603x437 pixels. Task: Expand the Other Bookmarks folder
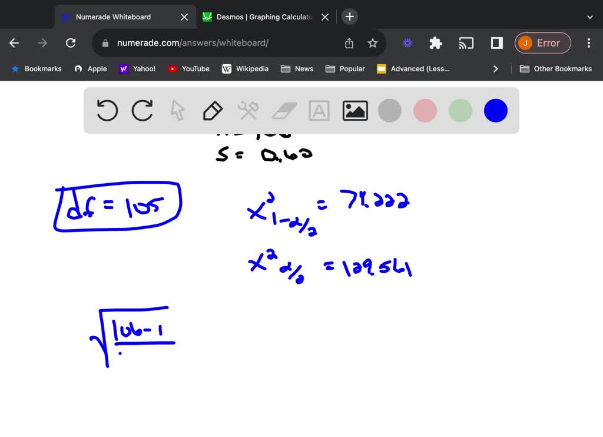click(x=556, y=69)
